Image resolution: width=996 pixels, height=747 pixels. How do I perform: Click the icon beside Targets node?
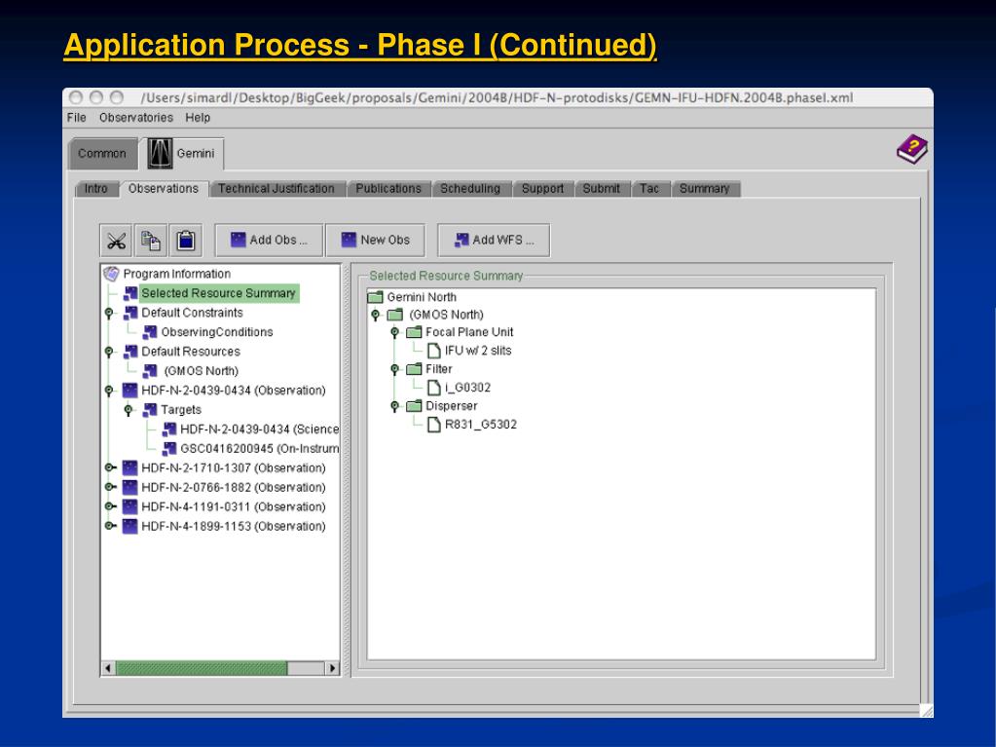(x=150, y=410)
